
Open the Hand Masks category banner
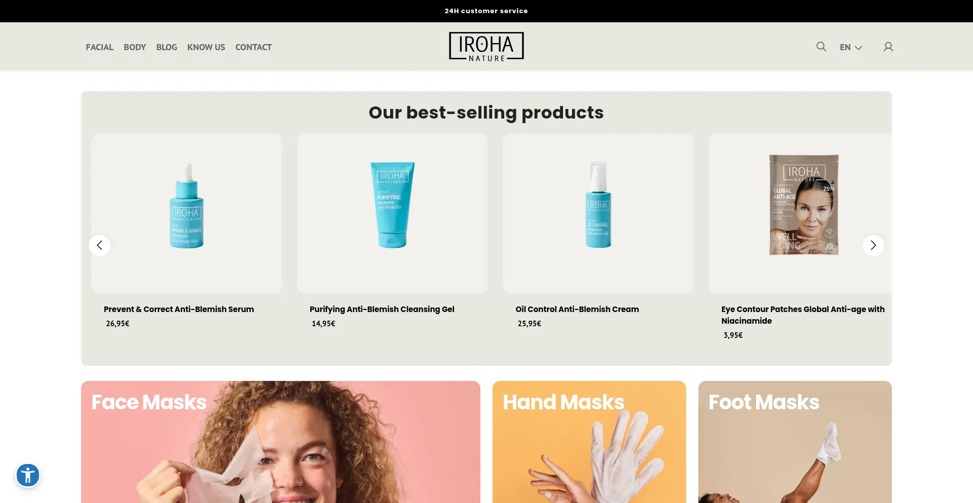pyautogui.click(x=589, y=442)
